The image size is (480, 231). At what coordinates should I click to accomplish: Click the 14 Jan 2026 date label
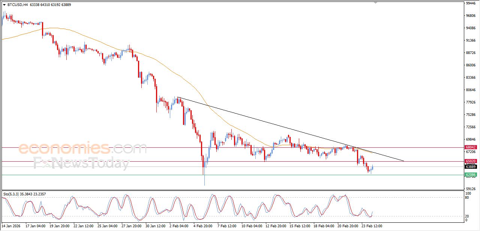pos(11,226)
